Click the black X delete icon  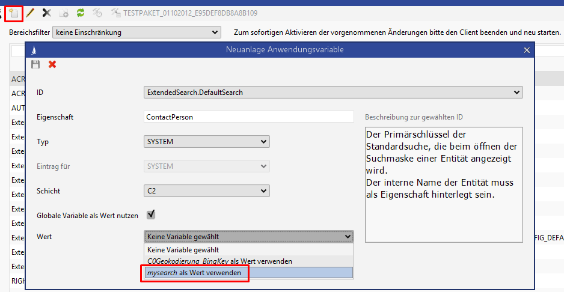46,12
